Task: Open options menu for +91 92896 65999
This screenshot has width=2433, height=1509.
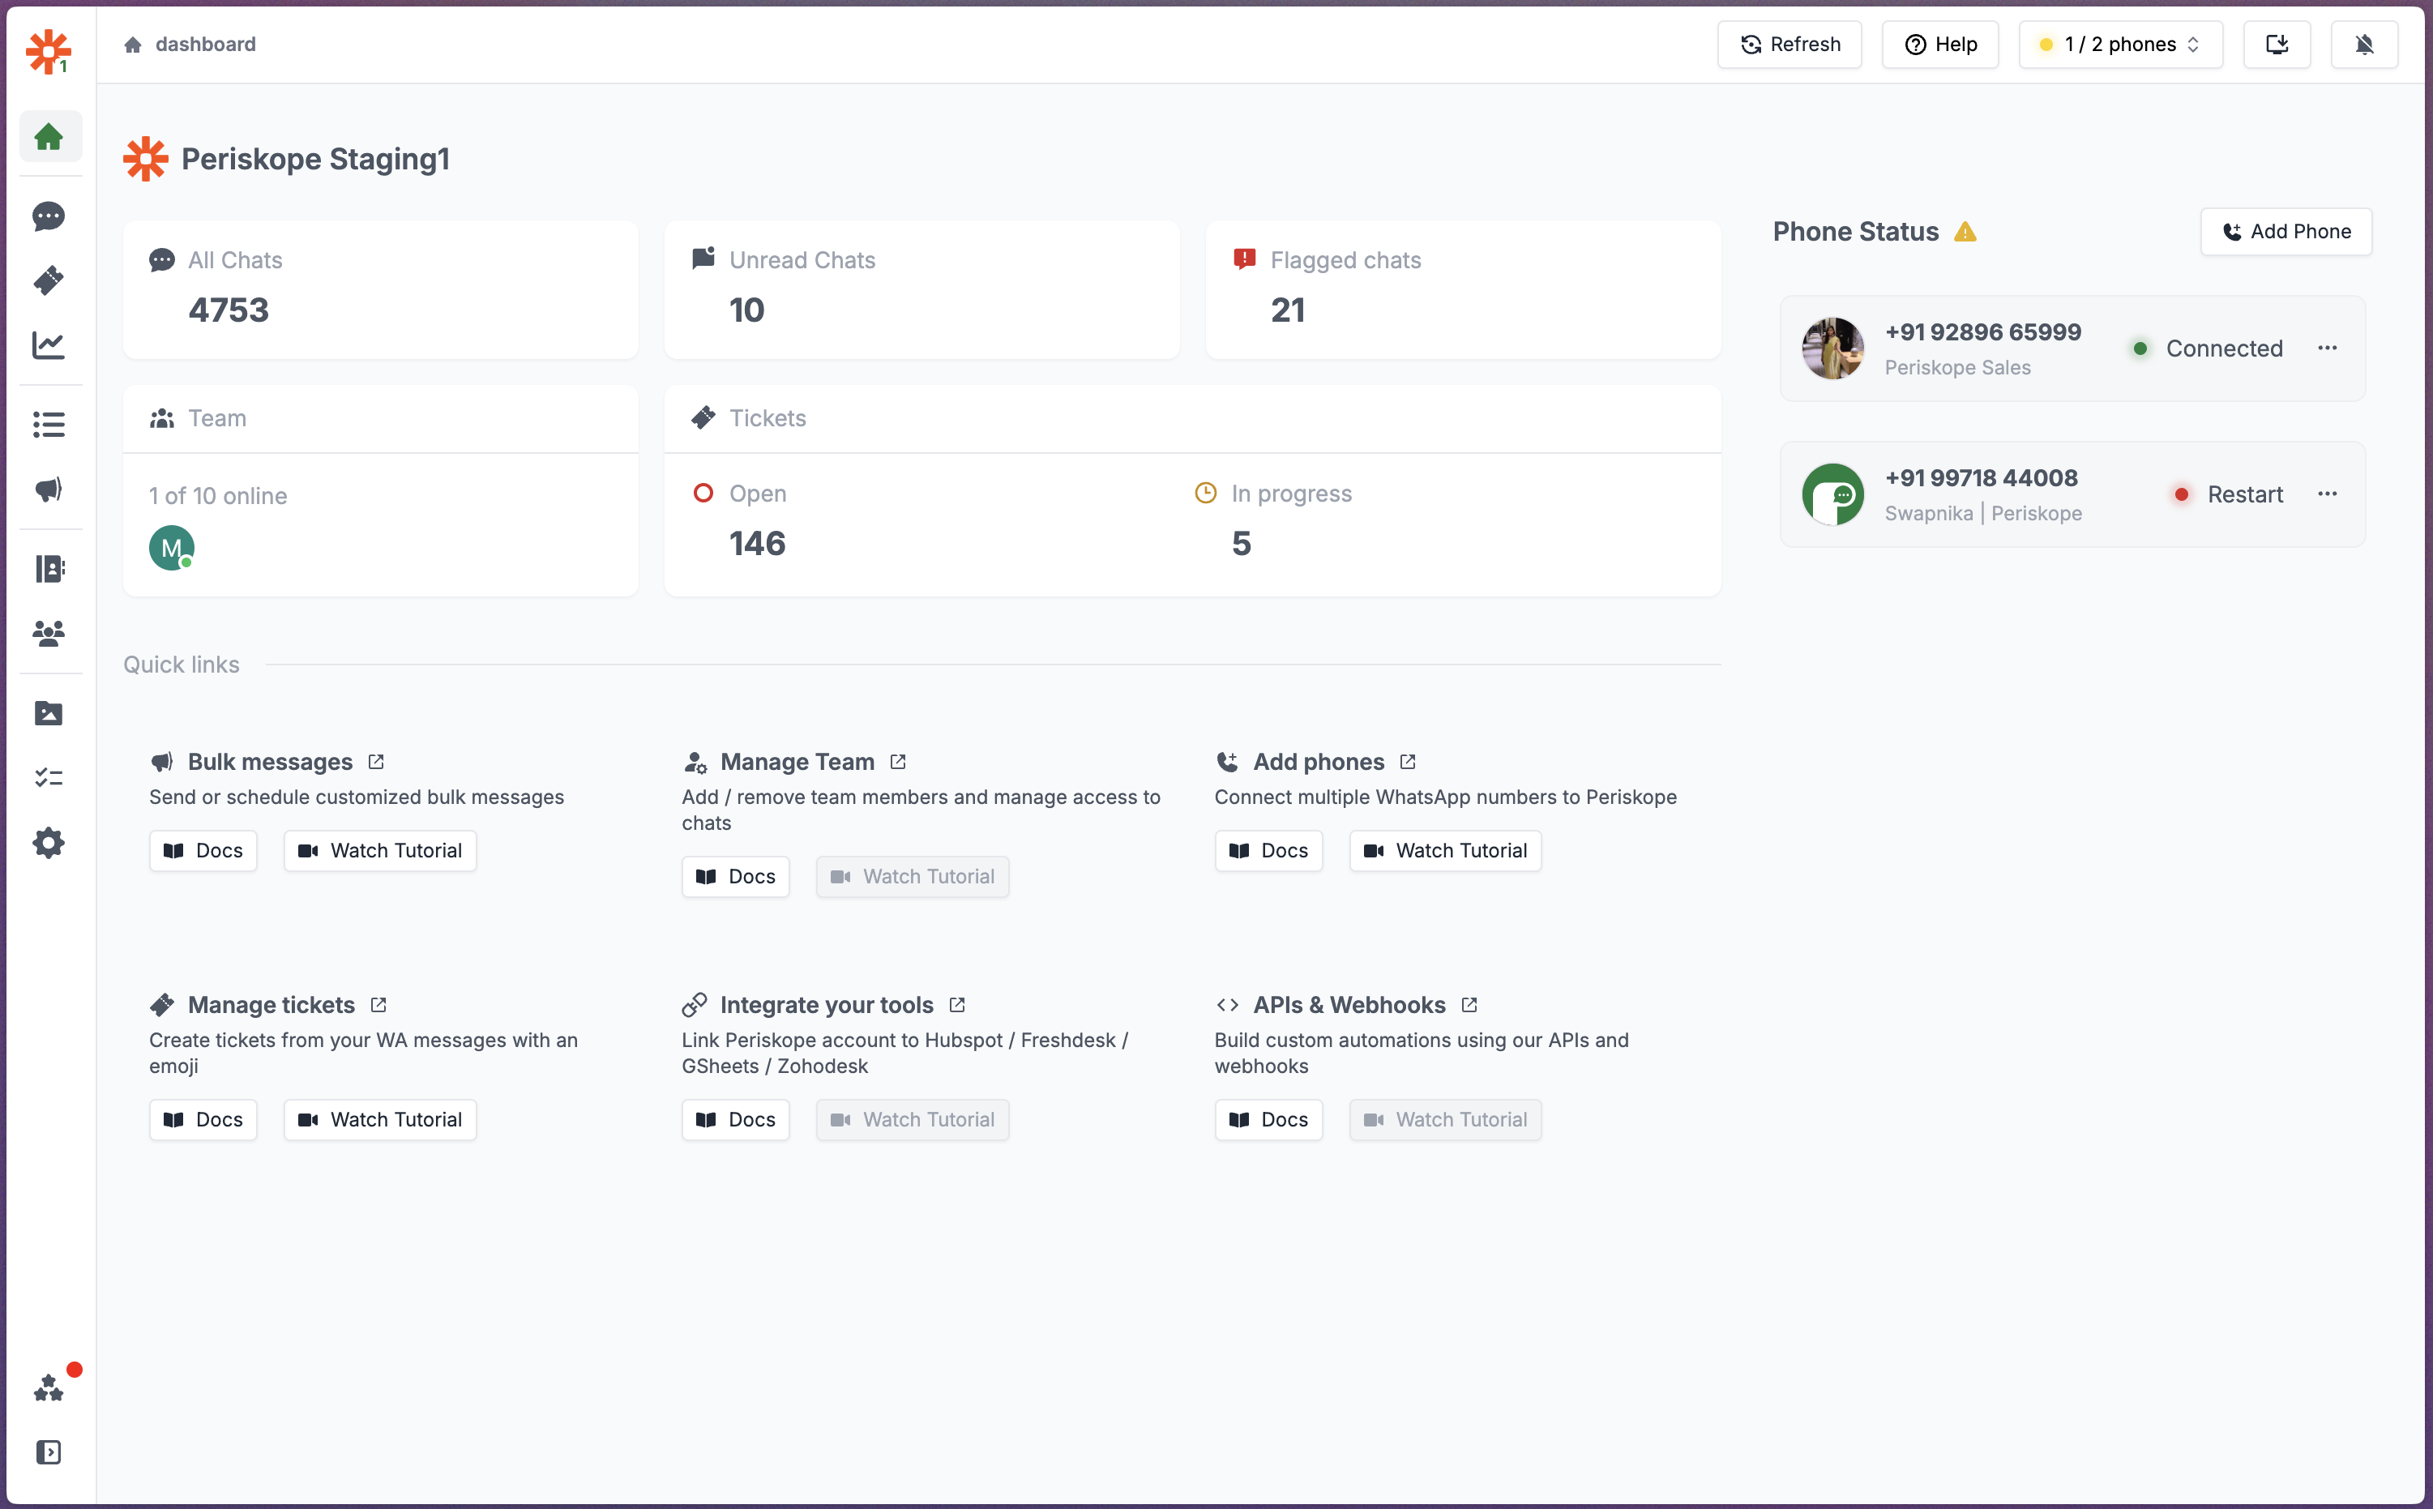Action: [x=2327, y=348]
